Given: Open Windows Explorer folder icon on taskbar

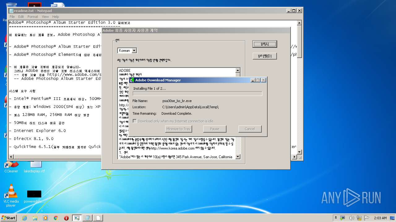Looking at the screenshot, I should [x=35, y=218].
